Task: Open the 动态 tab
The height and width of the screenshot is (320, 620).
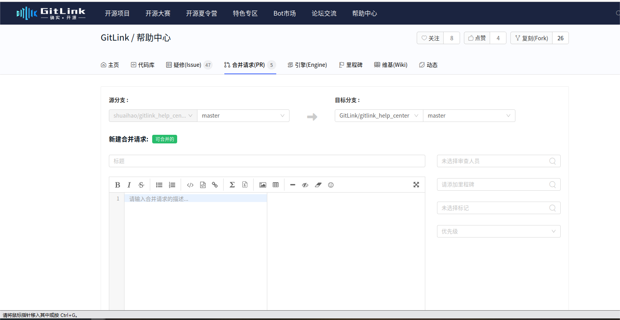Action: [428, 65]
